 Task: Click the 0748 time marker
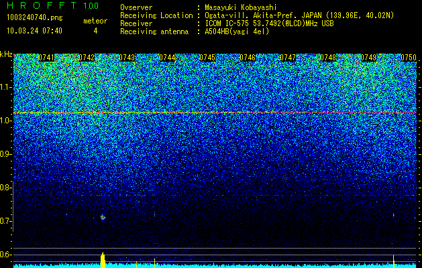tap(328, 58)
